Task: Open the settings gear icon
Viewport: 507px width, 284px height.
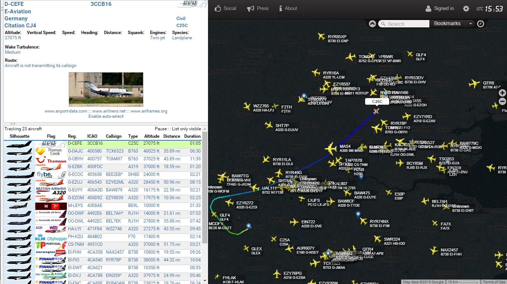Action: tap(466, 8)
